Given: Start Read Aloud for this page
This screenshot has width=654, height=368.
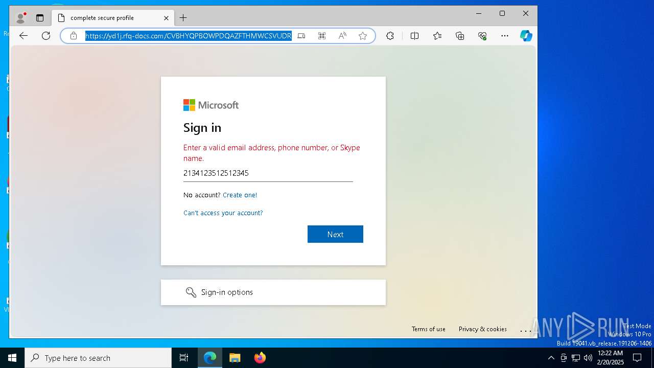Looking at the screenshot, I should coord(342,36).
